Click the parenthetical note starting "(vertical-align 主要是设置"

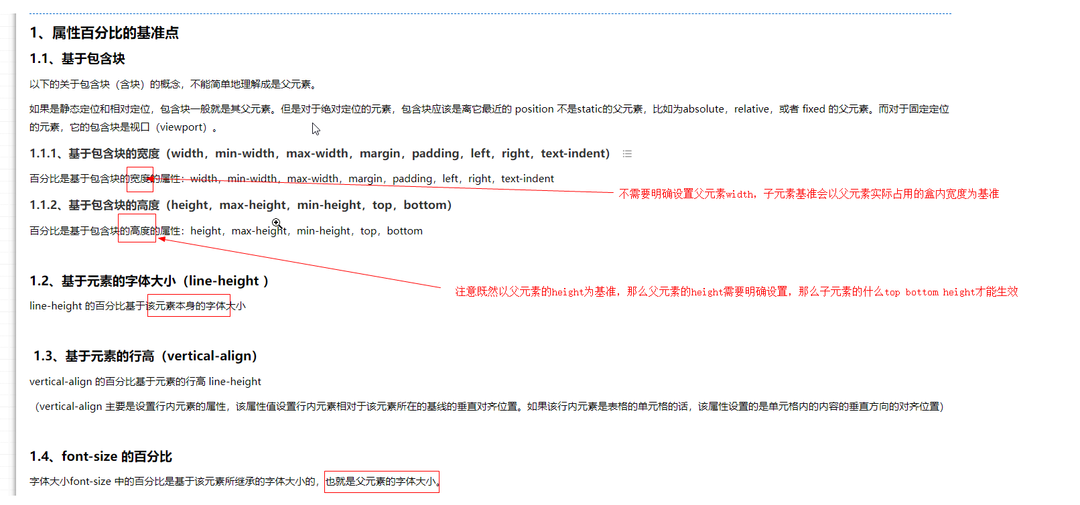point(488,407)
